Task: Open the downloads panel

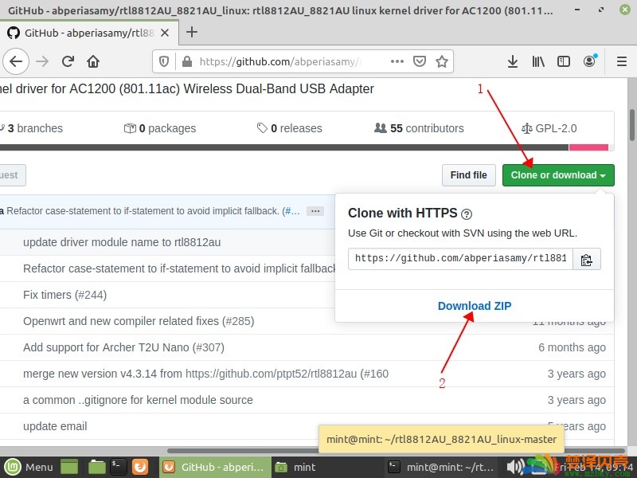Action: pyautogui.click(x=513, y=61)
